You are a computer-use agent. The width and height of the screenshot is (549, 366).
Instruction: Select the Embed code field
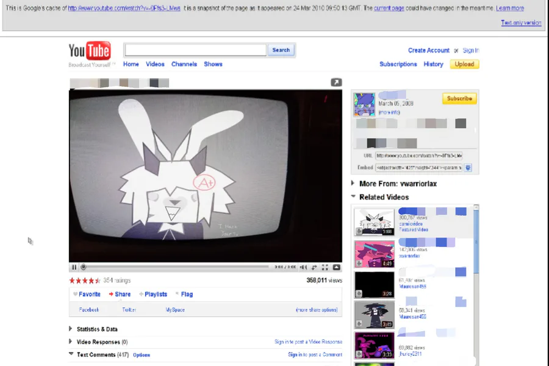418,168
